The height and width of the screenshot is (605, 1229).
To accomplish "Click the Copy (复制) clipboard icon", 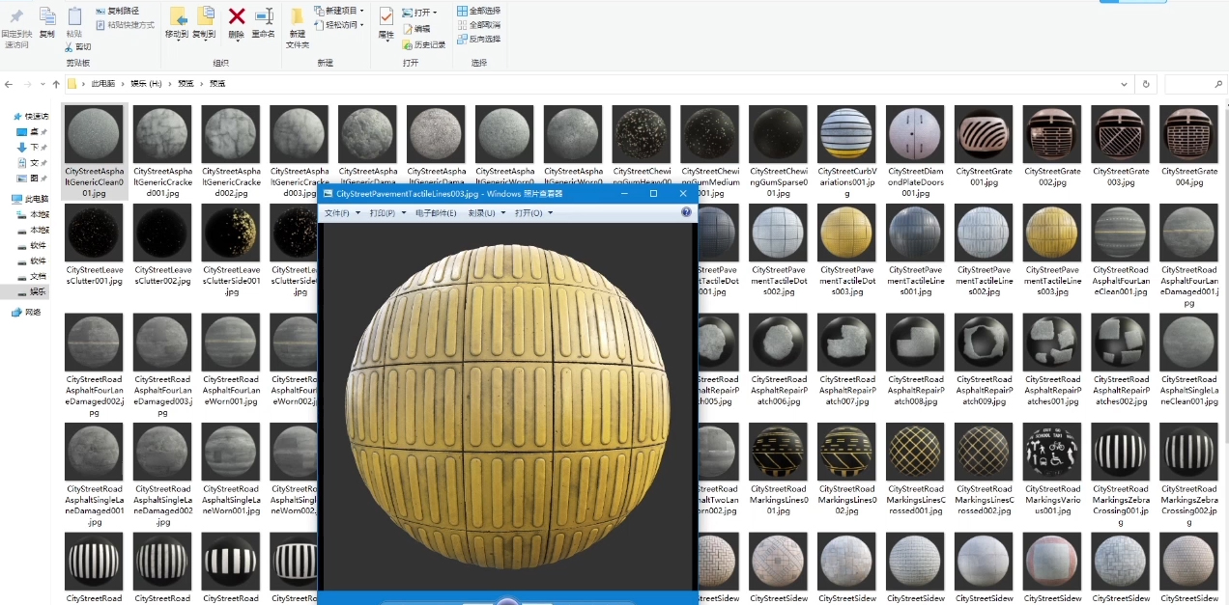I will click(46, 16).
